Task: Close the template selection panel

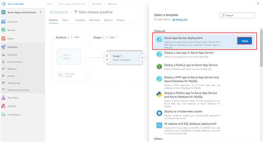Action: click(258, 4)
